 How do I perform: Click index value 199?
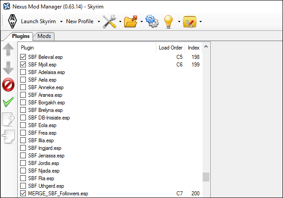click(x=196, y=65)
